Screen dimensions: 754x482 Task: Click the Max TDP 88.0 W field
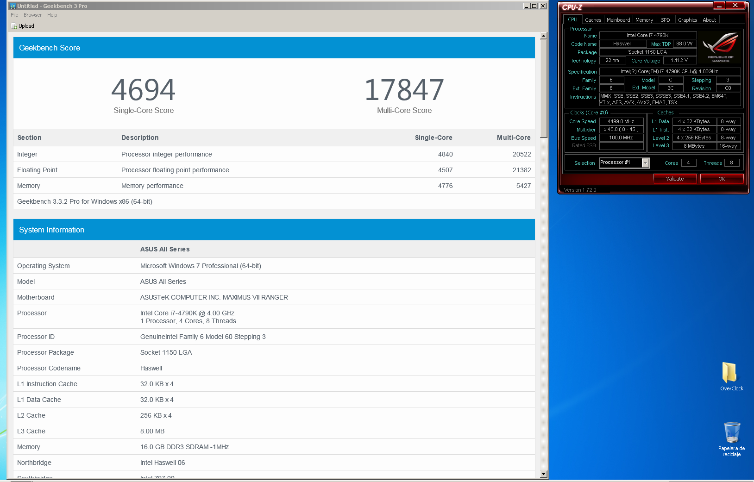pos(685,44)
